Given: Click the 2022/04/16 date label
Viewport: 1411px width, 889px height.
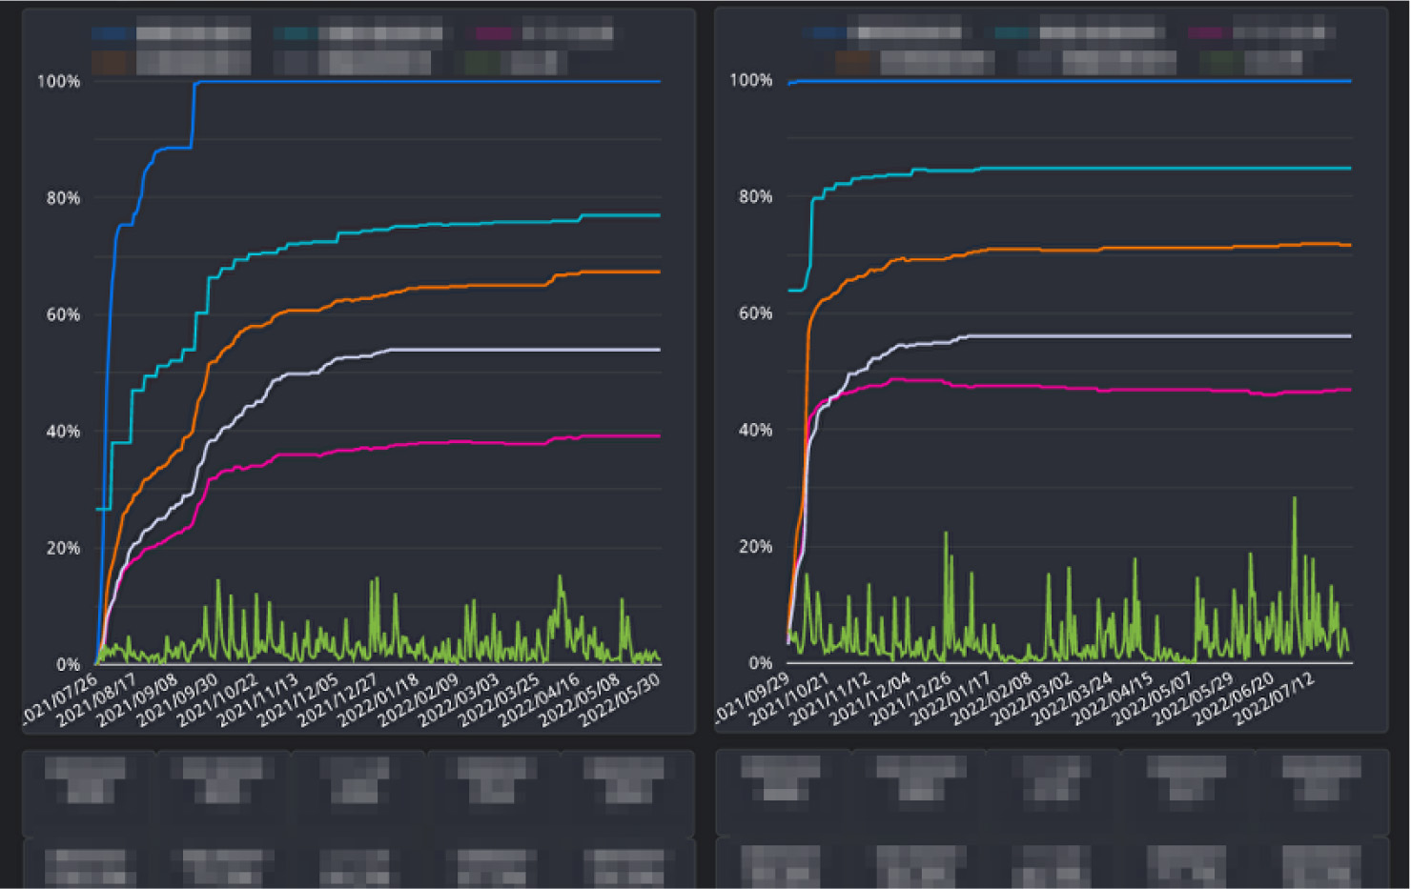Looking at the screenshot, I should click(540, 701).
